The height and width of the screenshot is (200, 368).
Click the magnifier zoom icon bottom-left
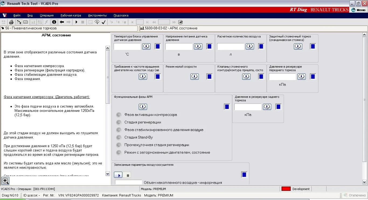(x=5, y=181)
